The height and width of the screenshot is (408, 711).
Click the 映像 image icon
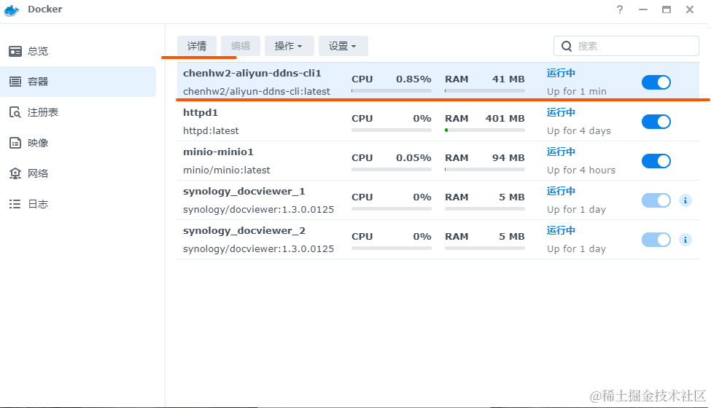click(x=15, y=143)
